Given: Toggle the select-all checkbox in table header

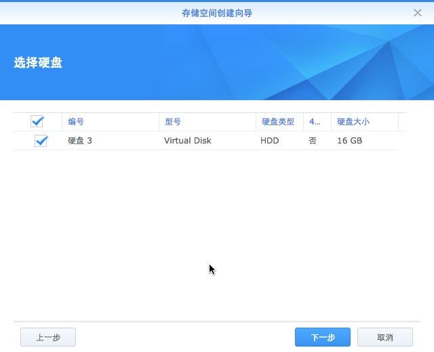Looking at the screenshot, I should tap(37, 122).
